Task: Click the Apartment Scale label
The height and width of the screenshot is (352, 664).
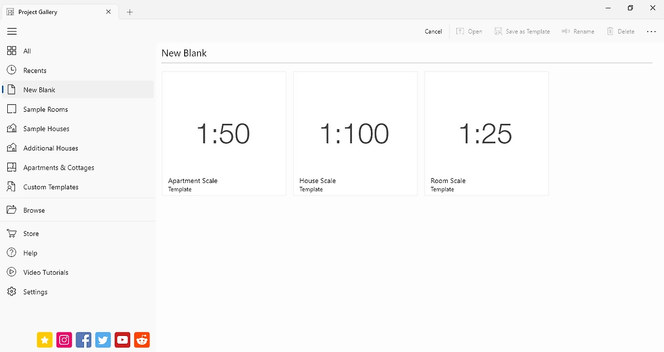Action: [x=193, y=181]
